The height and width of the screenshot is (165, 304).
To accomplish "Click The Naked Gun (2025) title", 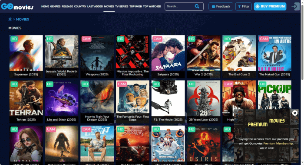I will tap(274, 74).
